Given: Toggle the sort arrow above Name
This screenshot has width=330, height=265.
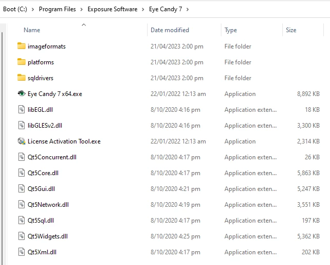Looking at the screenshot, I should pos(84,25).
